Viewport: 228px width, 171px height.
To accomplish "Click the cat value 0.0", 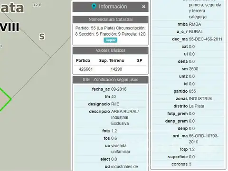I will pos(192,47).
